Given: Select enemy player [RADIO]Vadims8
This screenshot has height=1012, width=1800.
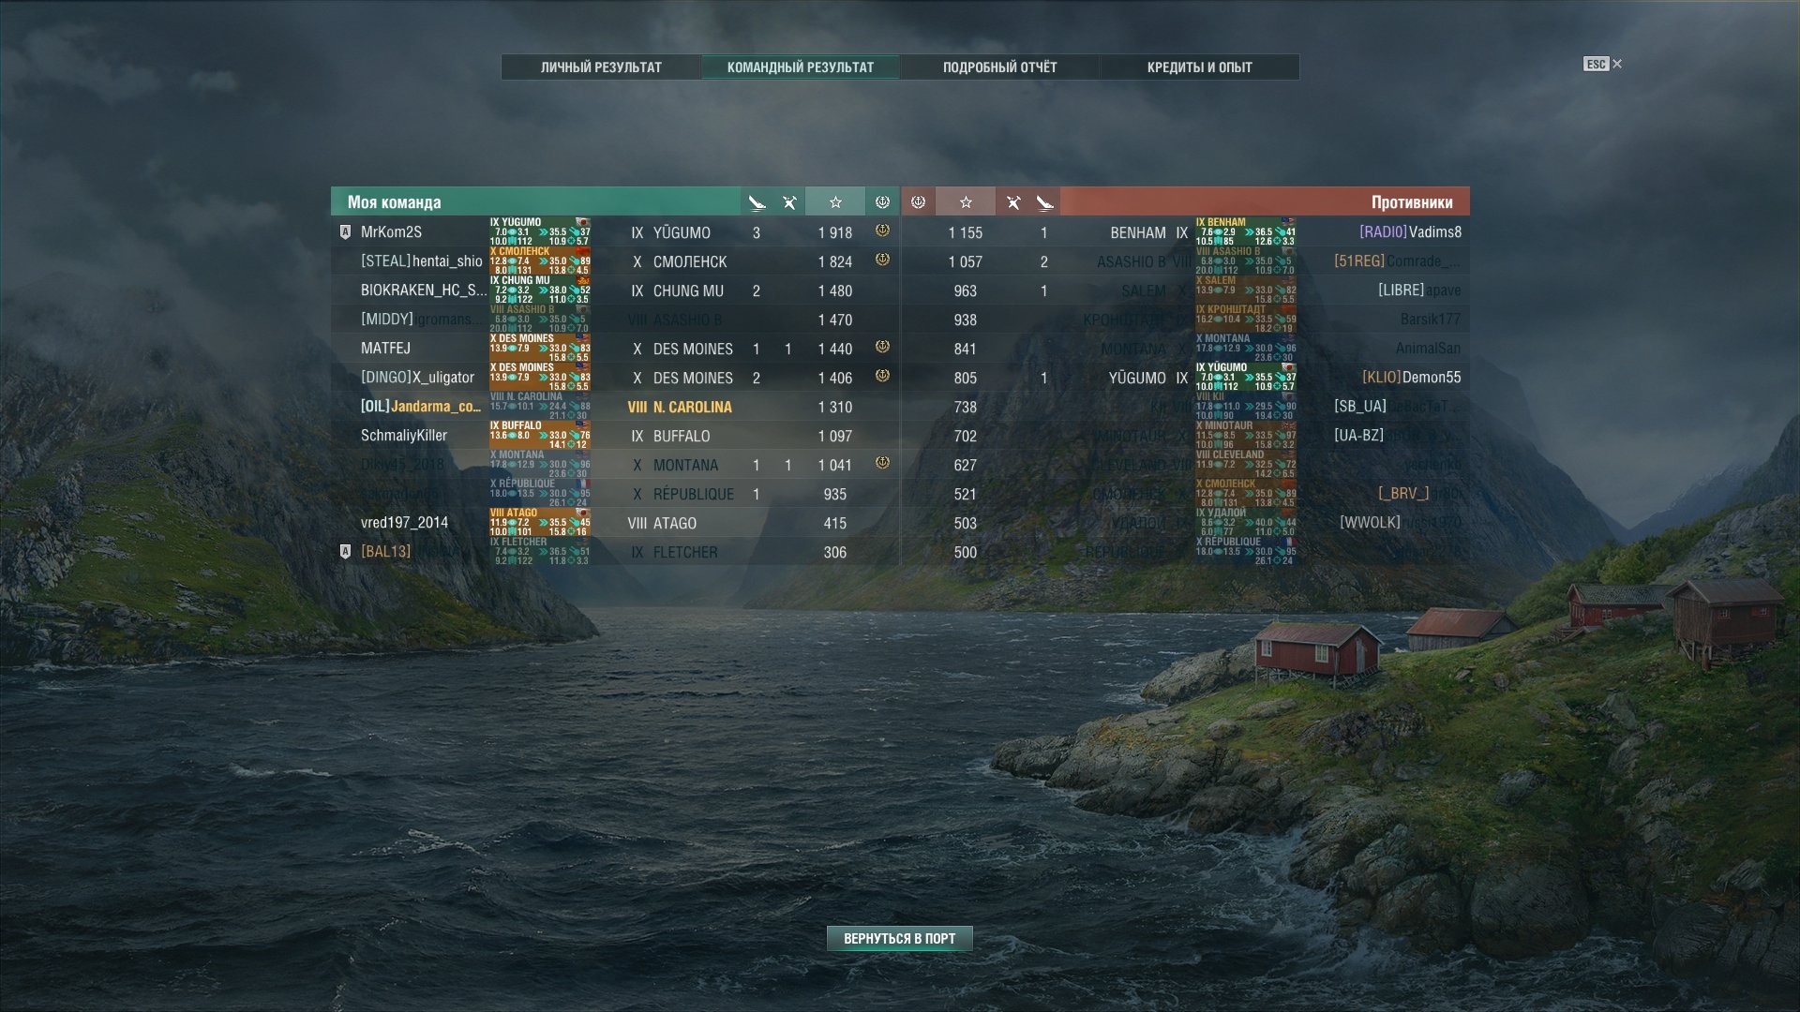Looking at the screenshot, I should point(1410,232).
